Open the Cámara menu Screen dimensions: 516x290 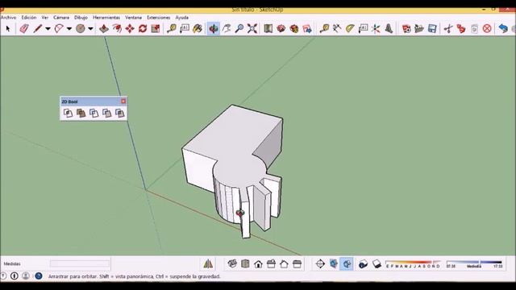click(61, 18)
